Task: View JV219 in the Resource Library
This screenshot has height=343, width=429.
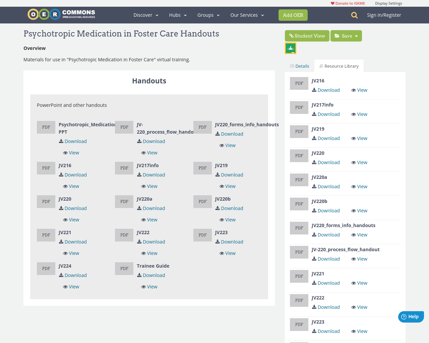Action: pos(359,138)
